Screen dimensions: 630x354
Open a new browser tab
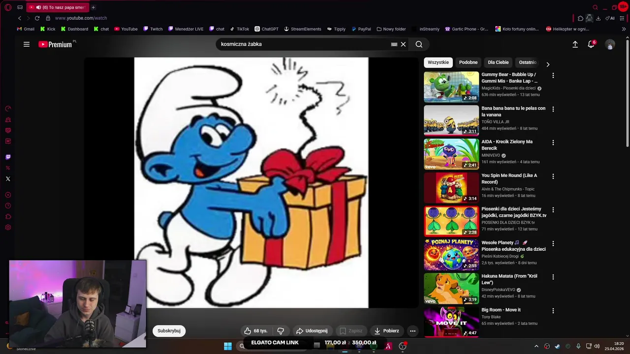(93, 7)
